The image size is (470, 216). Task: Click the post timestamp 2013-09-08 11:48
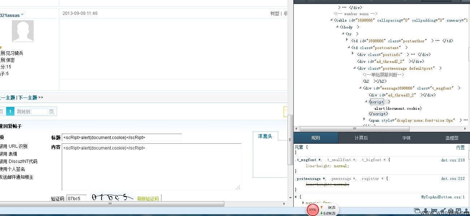pos(80,13)
